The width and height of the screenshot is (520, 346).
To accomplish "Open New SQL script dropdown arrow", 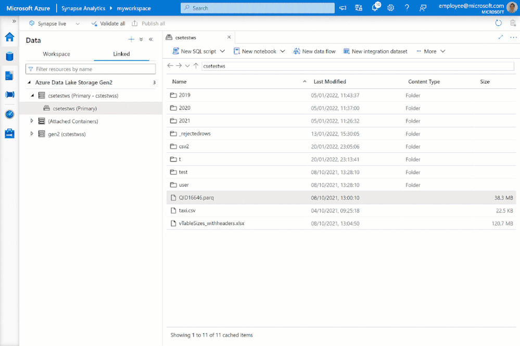I will pyautogui.click(x=223, y=51).
